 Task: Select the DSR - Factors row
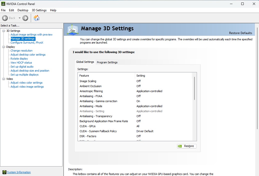click(135, 136)
